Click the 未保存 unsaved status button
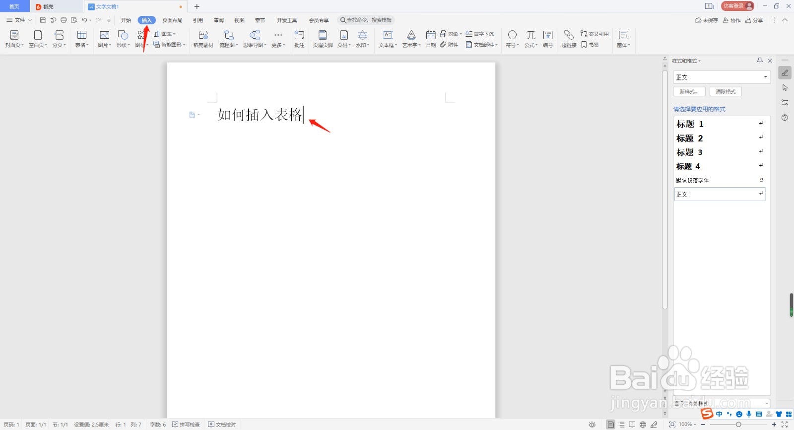The width and height of the screenshot is (794, 430). tap(706, 20)
